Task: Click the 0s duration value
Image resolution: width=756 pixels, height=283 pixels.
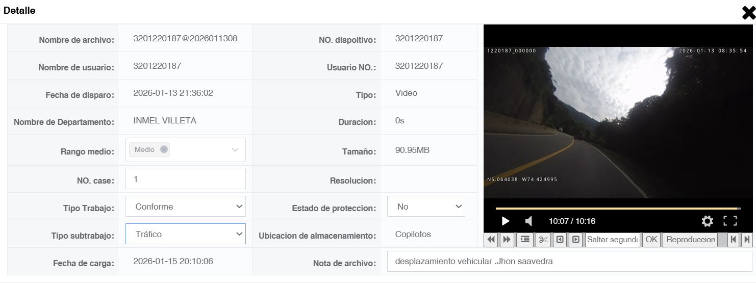Action: [x=400, y=120]
